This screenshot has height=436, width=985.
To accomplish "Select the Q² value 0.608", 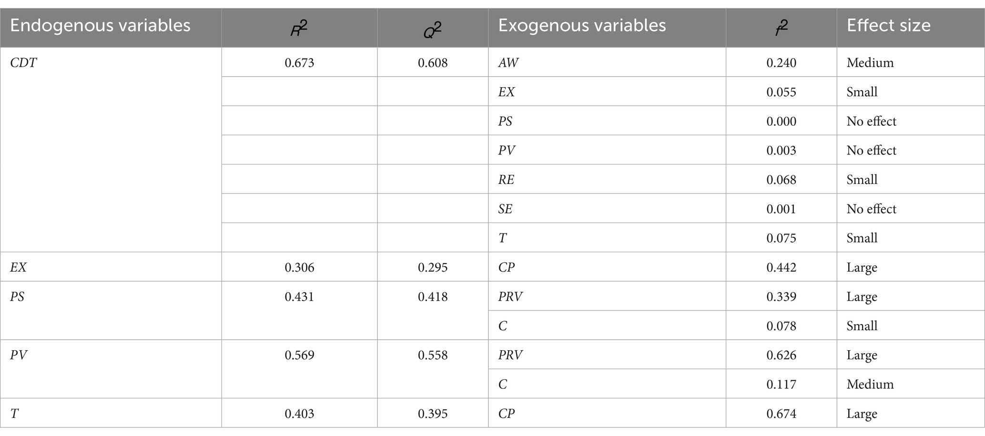I will click(433, 63).
